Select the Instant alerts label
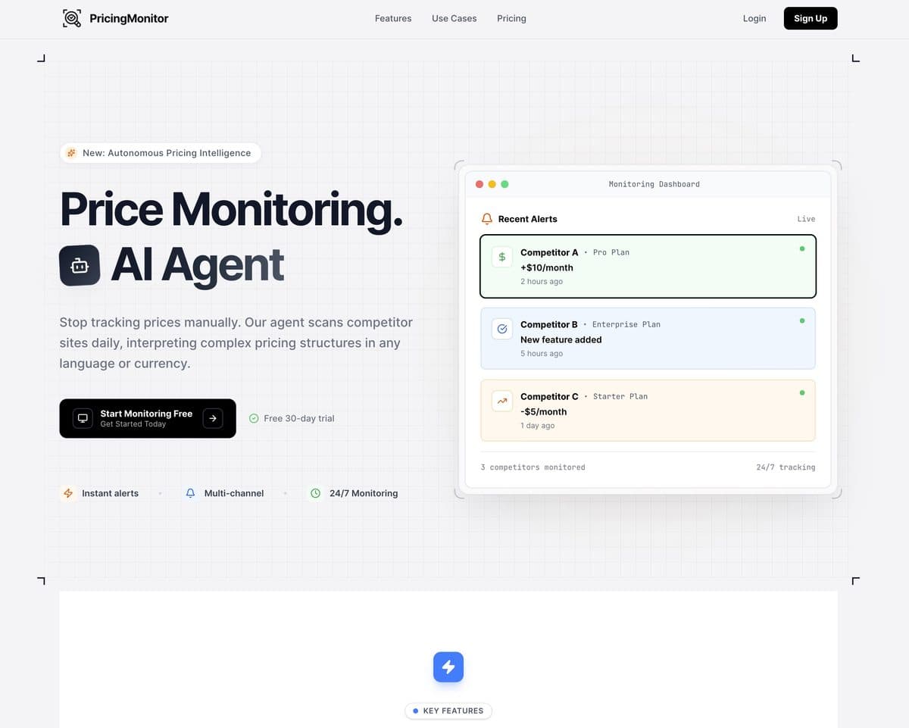The width and height of the screenshot is (909, 728). tap(111, 493)
